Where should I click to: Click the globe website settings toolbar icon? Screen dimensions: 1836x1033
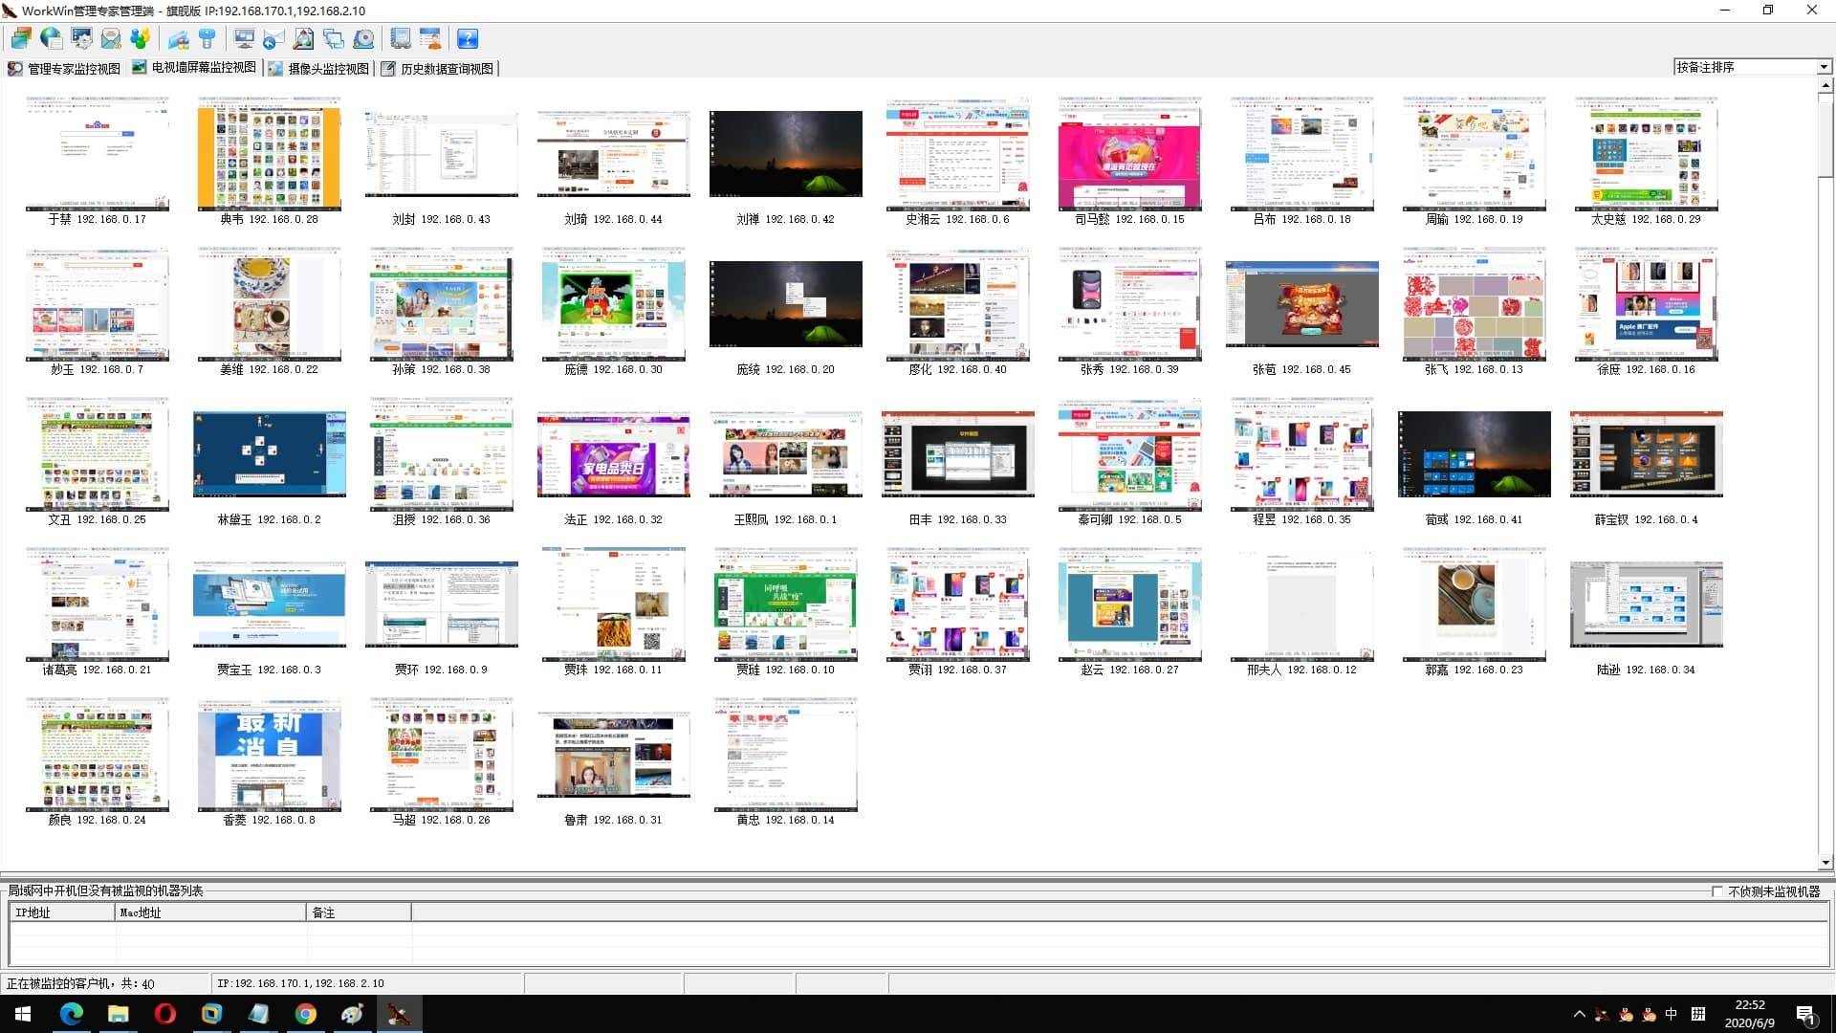click(51, 38)
